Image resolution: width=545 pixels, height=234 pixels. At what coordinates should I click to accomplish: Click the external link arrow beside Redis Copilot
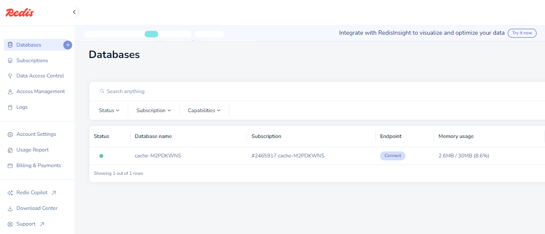pyautogui.click(x=54, y=193)
